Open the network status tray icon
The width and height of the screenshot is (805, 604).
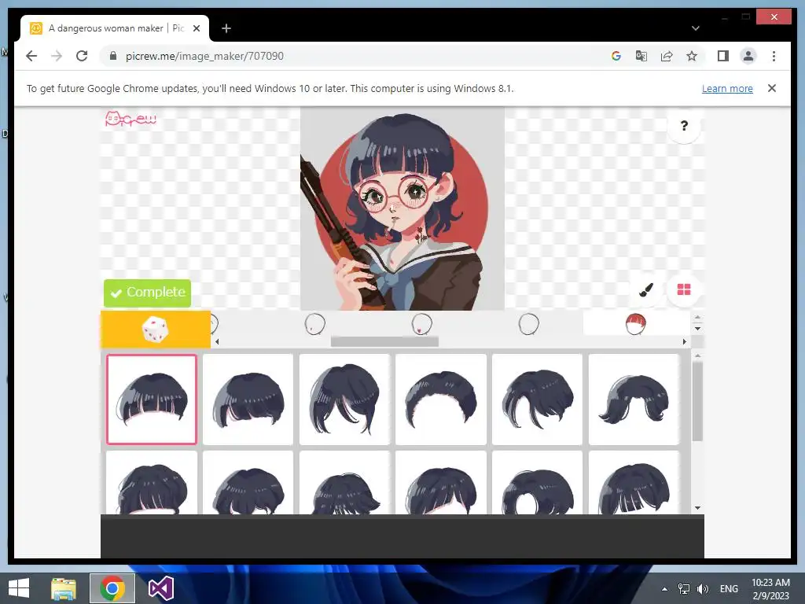[x=684, y=589]
